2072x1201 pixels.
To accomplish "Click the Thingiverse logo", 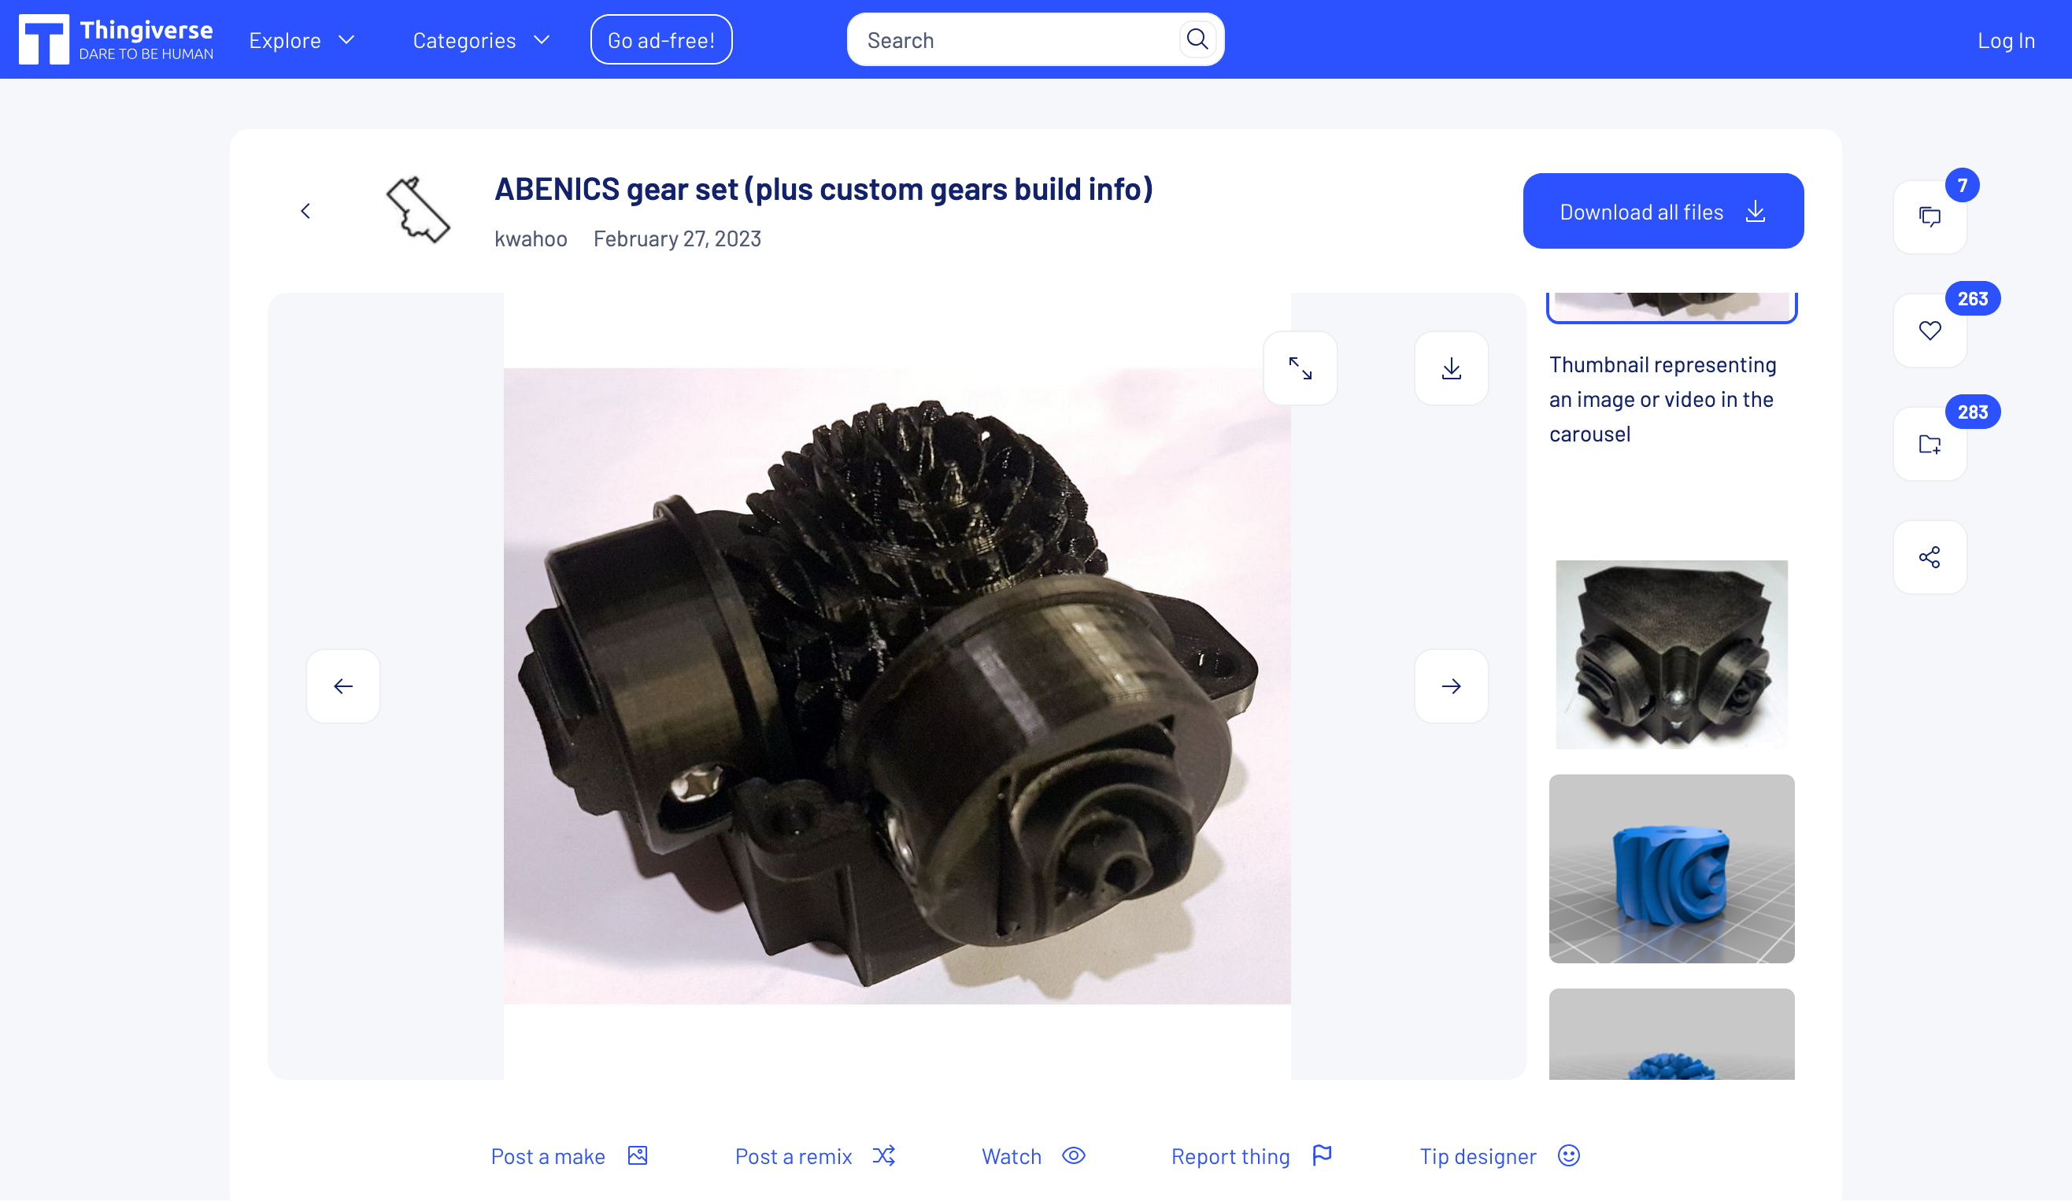I will [x=116, y=39].
